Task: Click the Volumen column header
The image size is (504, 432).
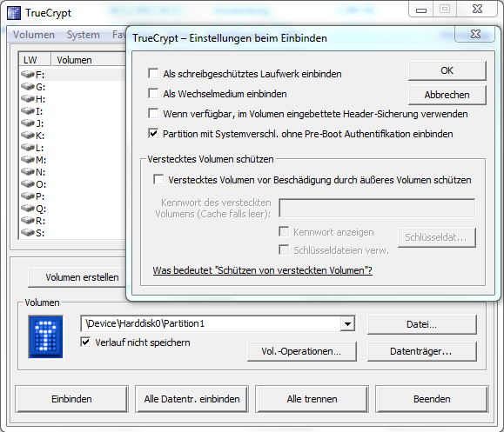Action: (88, 60)
